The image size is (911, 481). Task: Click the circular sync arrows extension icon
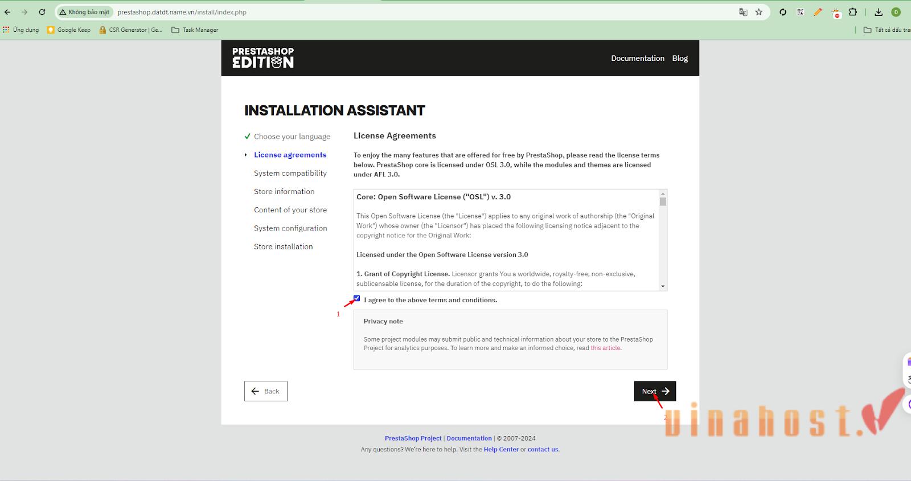783,12
